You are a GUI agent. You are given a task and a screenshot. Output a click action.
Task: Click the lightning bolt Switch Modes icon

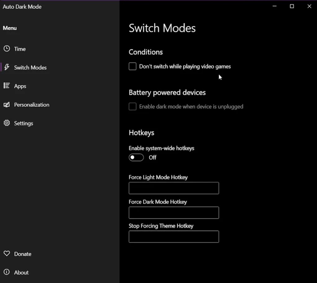click(x=7, y=67)
